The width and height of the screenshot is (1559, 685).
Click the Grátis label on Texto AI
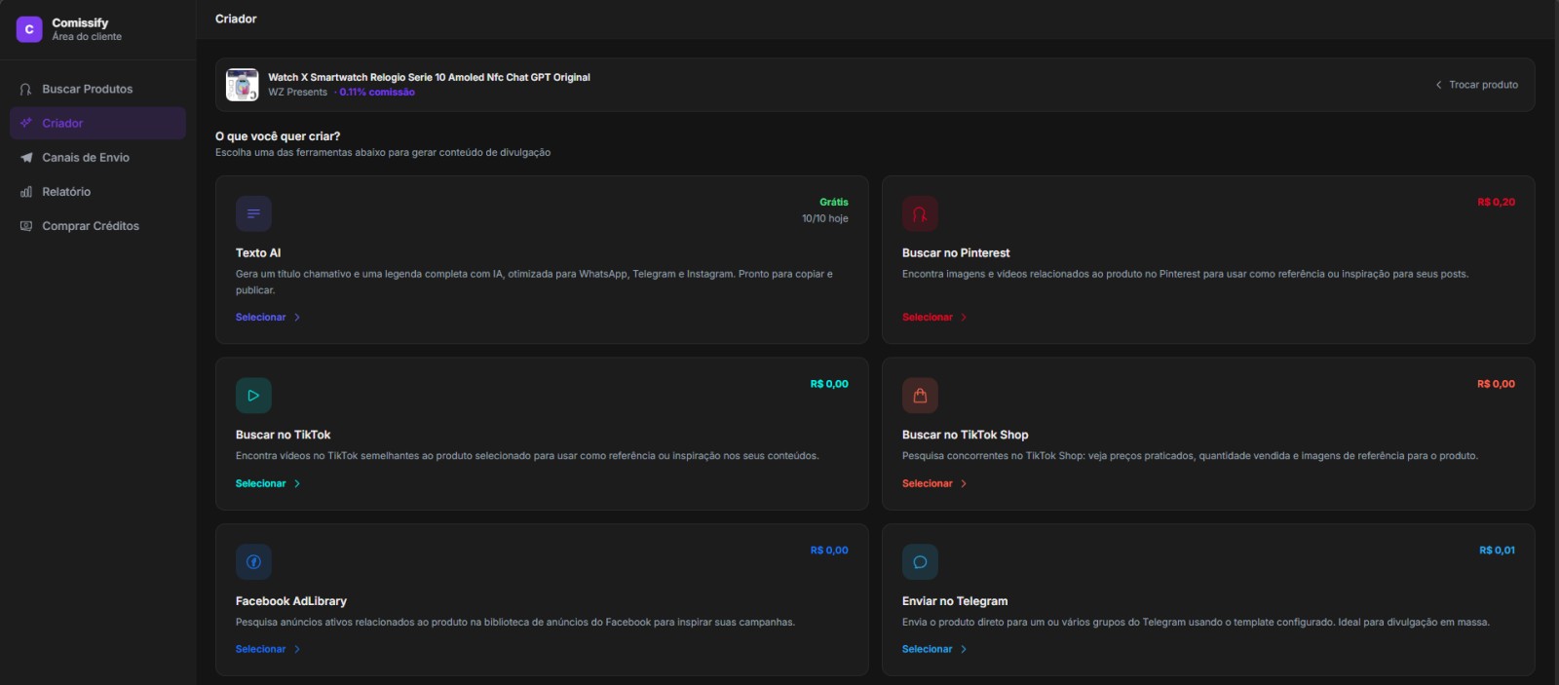(x=834, y=202)
